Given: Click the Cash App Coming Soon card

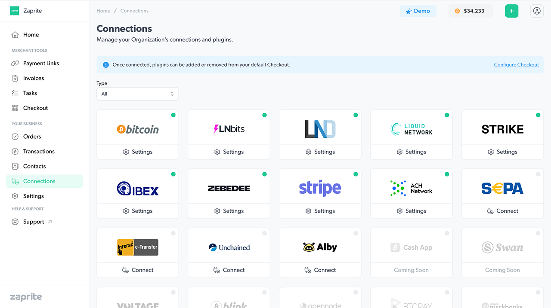Looking at the screenshot, I should (x=412, y=253).
